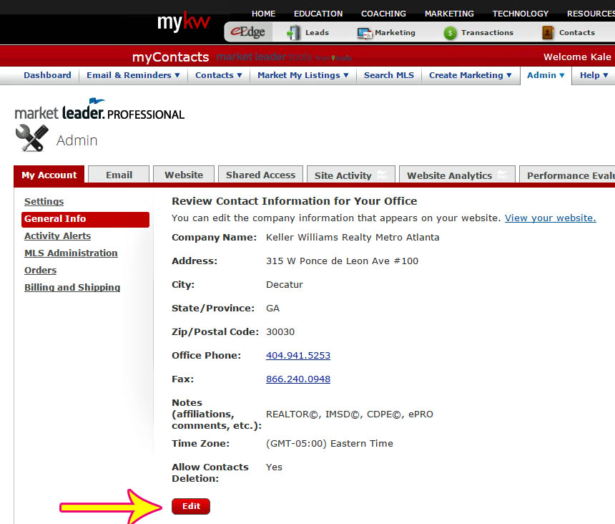Click the notes value REALTOR©, IMSD©, CDPE©, ePRO

pos(350,414)
